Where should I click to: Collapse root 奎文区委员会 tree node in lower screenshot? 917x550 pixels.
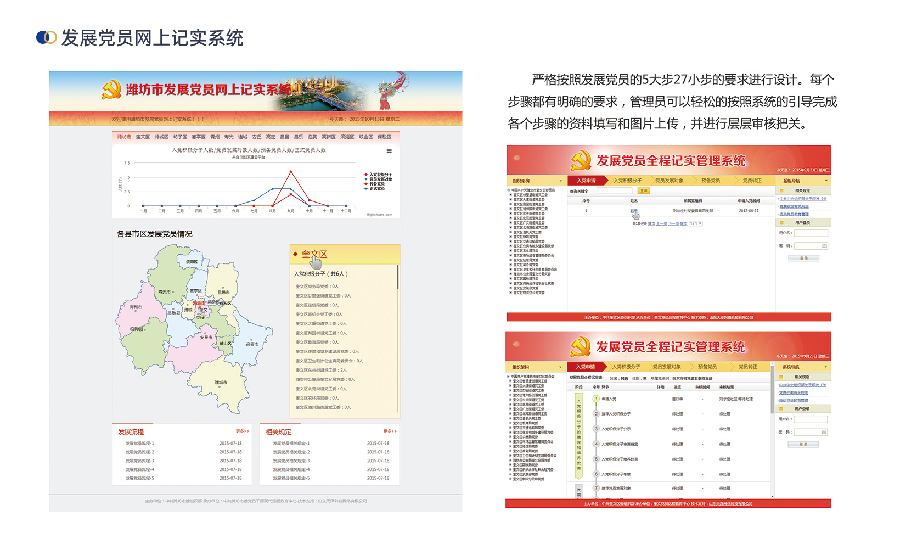point(509,377)
